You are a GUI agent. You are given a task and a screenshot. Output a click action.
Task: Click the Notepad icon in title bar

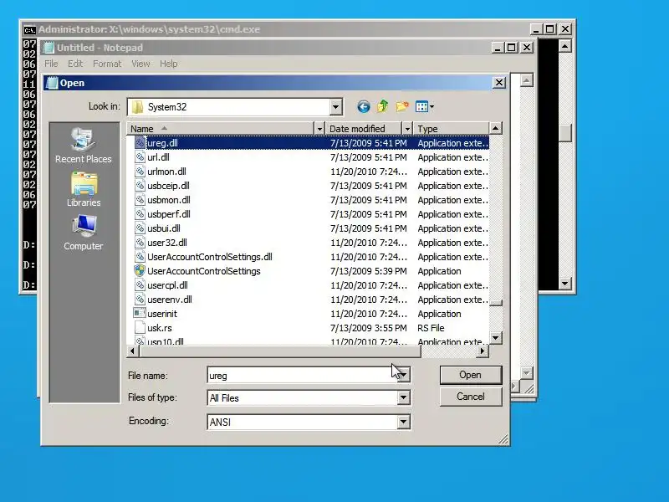coord(49,48)
